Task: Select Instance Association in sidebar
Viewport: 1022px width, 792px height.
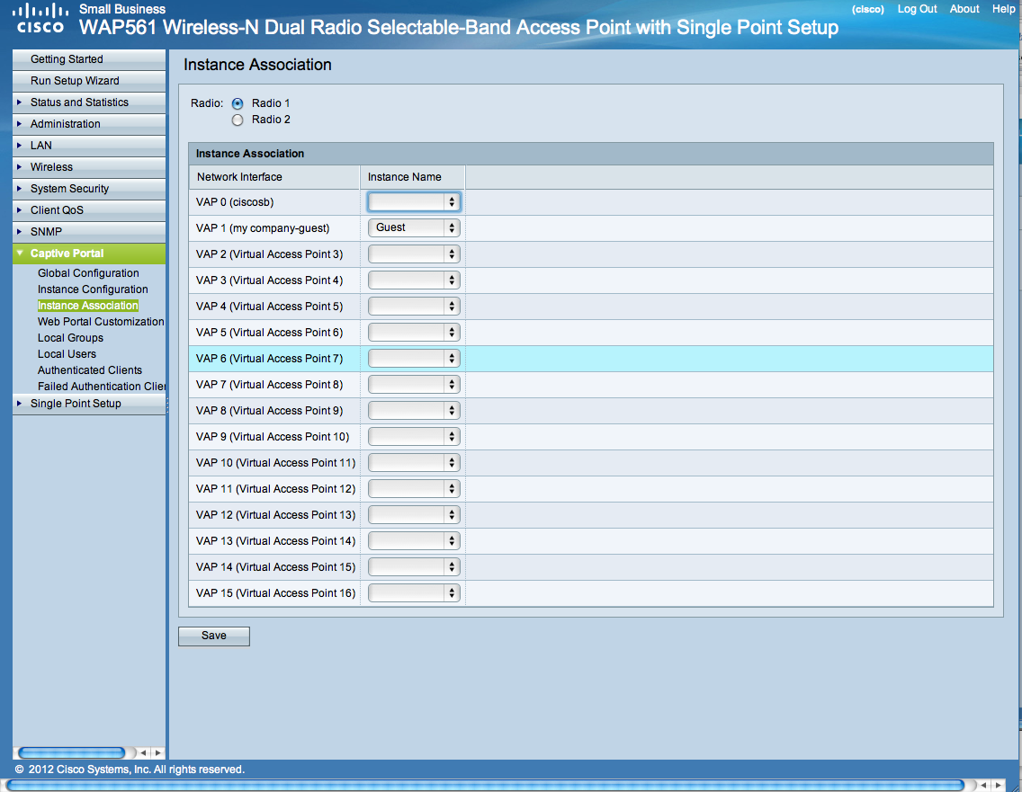Action: tap(88, 306)
